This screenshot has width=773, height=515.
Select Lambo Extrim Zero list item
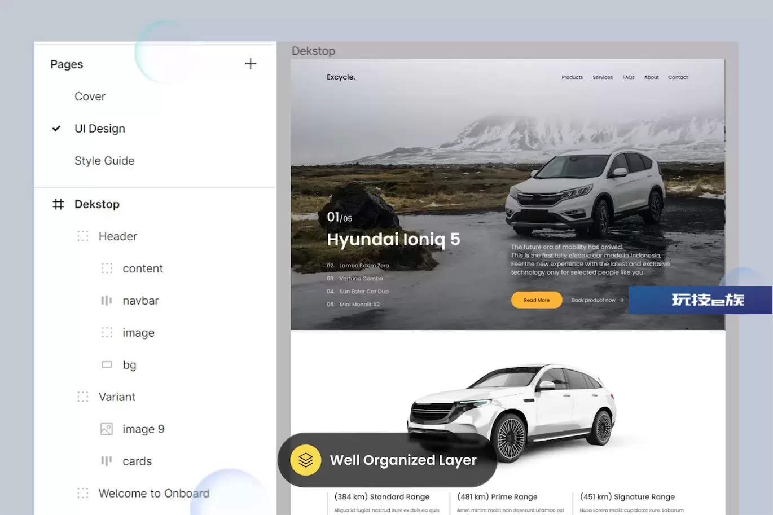click(x=364, y=266)
